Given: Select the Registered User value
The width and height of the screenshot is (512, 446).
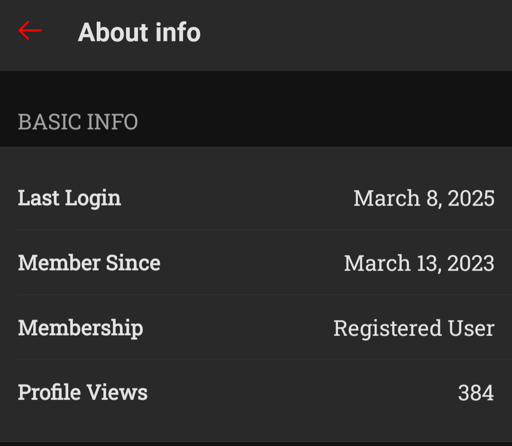Looking at the screenshot, I should coord(413,328).
